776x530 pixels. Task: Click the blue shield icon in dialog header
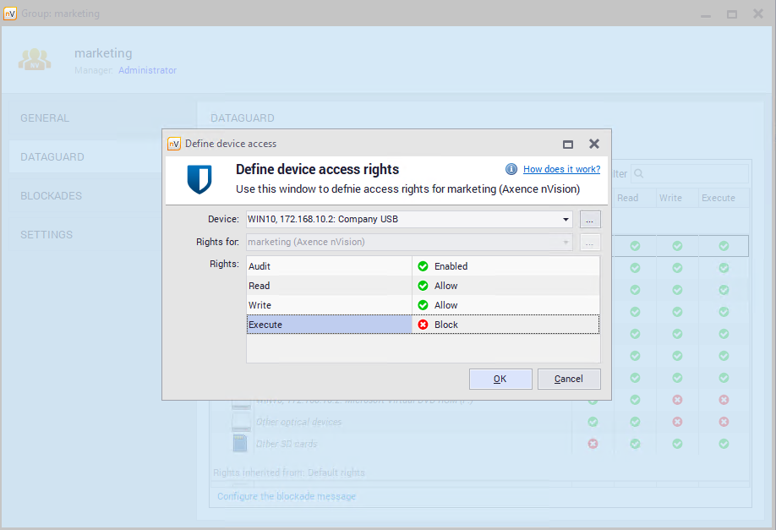199,178
